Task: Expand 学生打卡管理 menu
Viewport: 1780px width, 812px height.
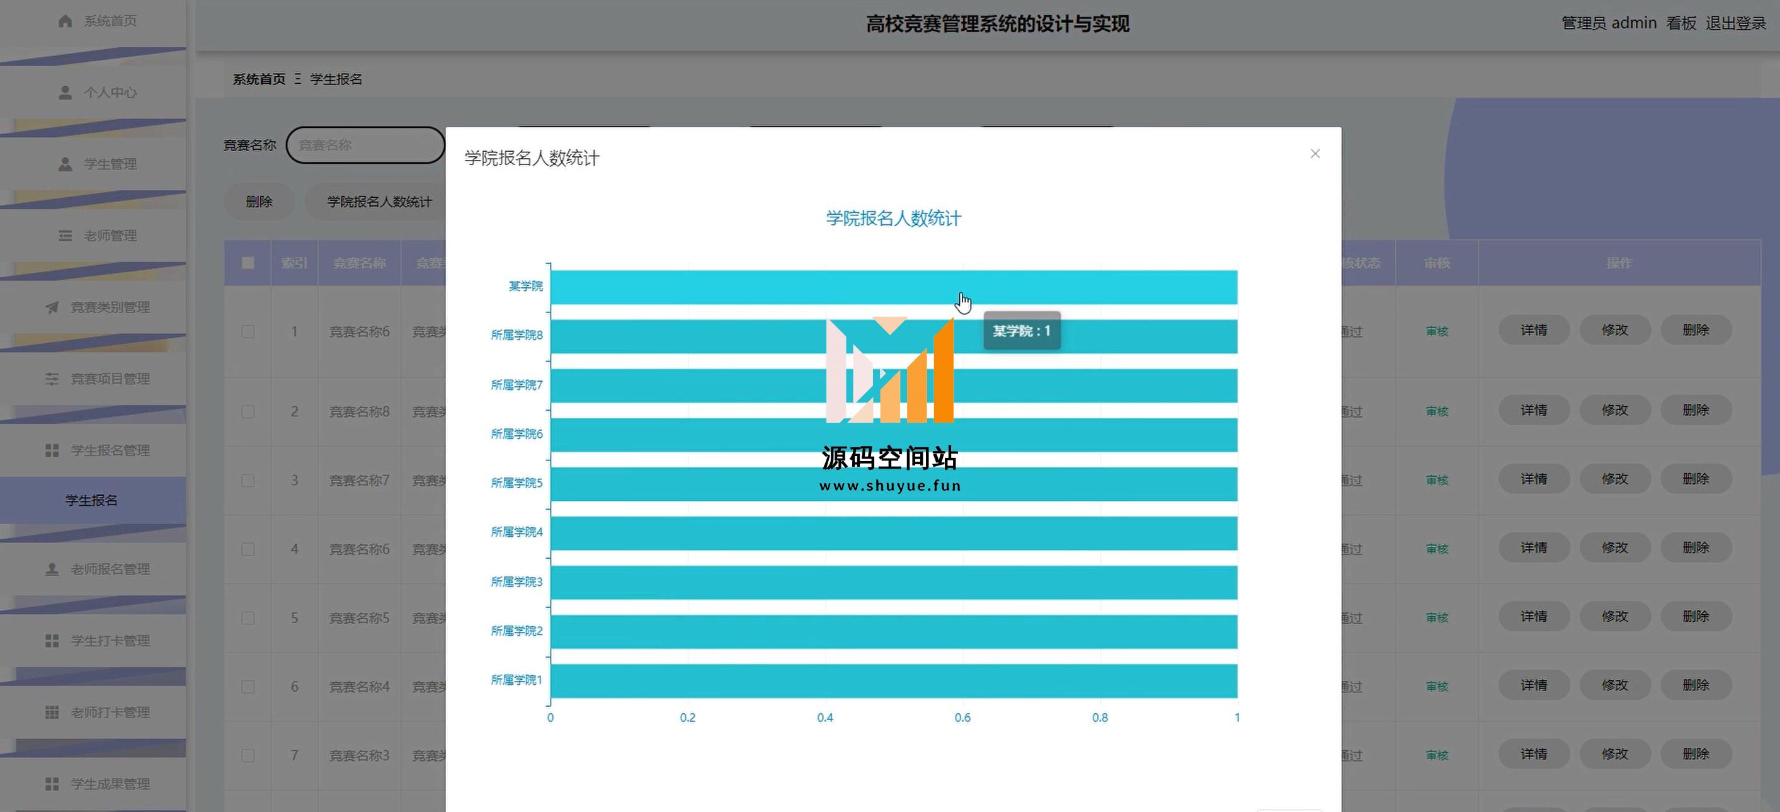Action: coord(93,641)
